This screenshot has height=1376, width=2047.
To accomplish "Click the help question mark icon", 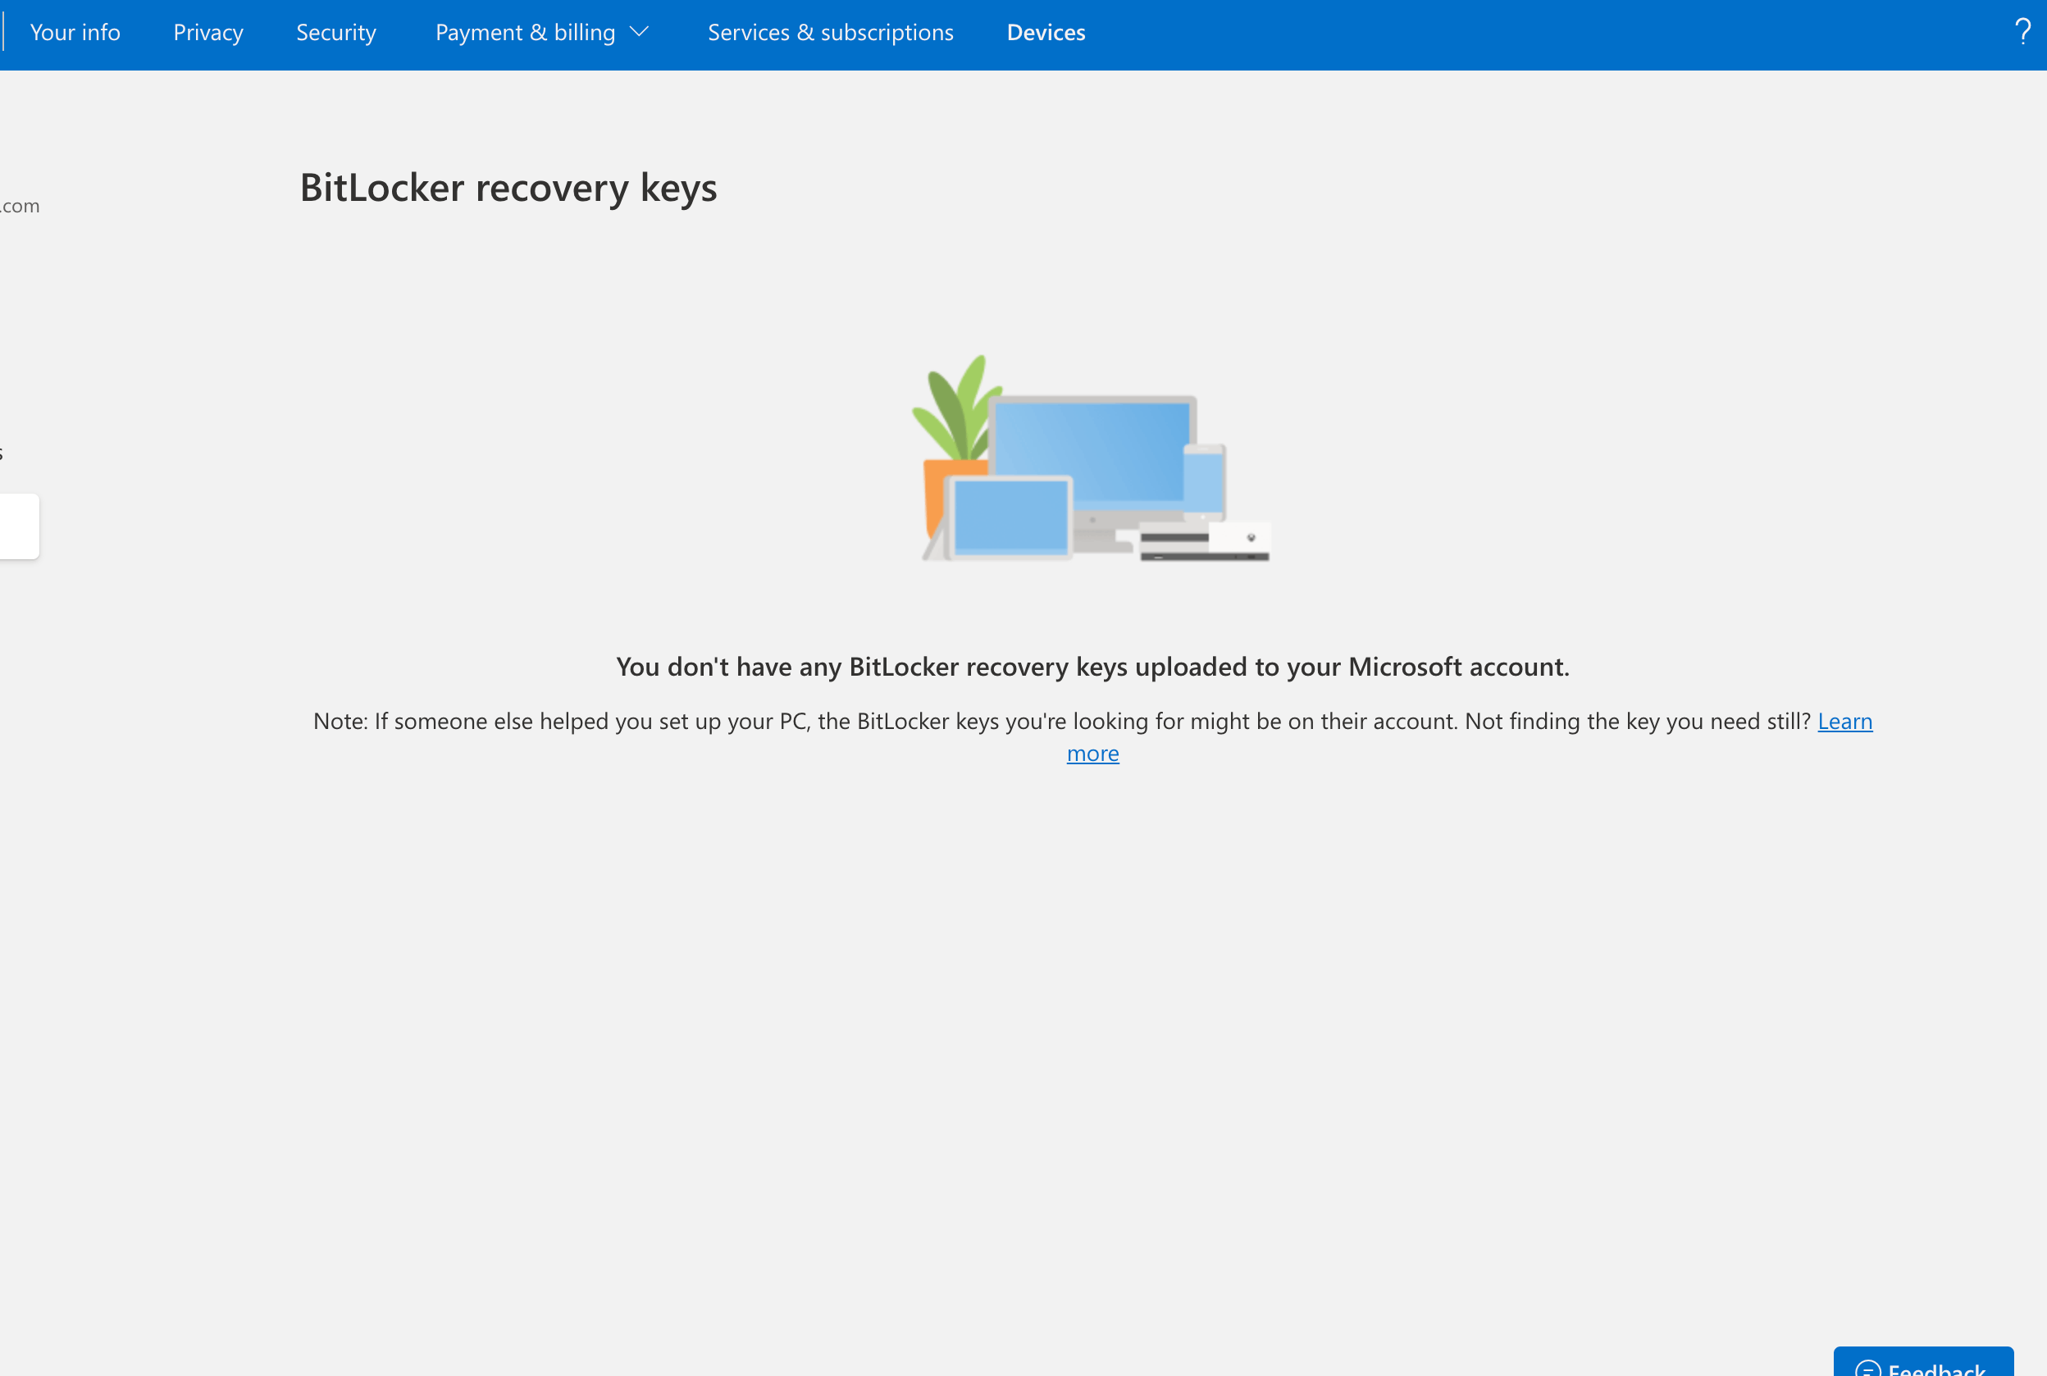I will [x=2022, y=32].
